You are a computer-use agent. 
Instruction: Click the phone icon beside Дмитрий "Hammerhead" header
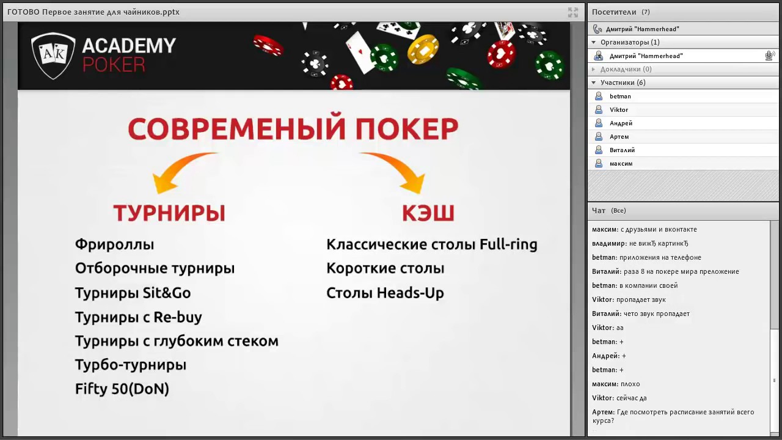click(597, 29)
